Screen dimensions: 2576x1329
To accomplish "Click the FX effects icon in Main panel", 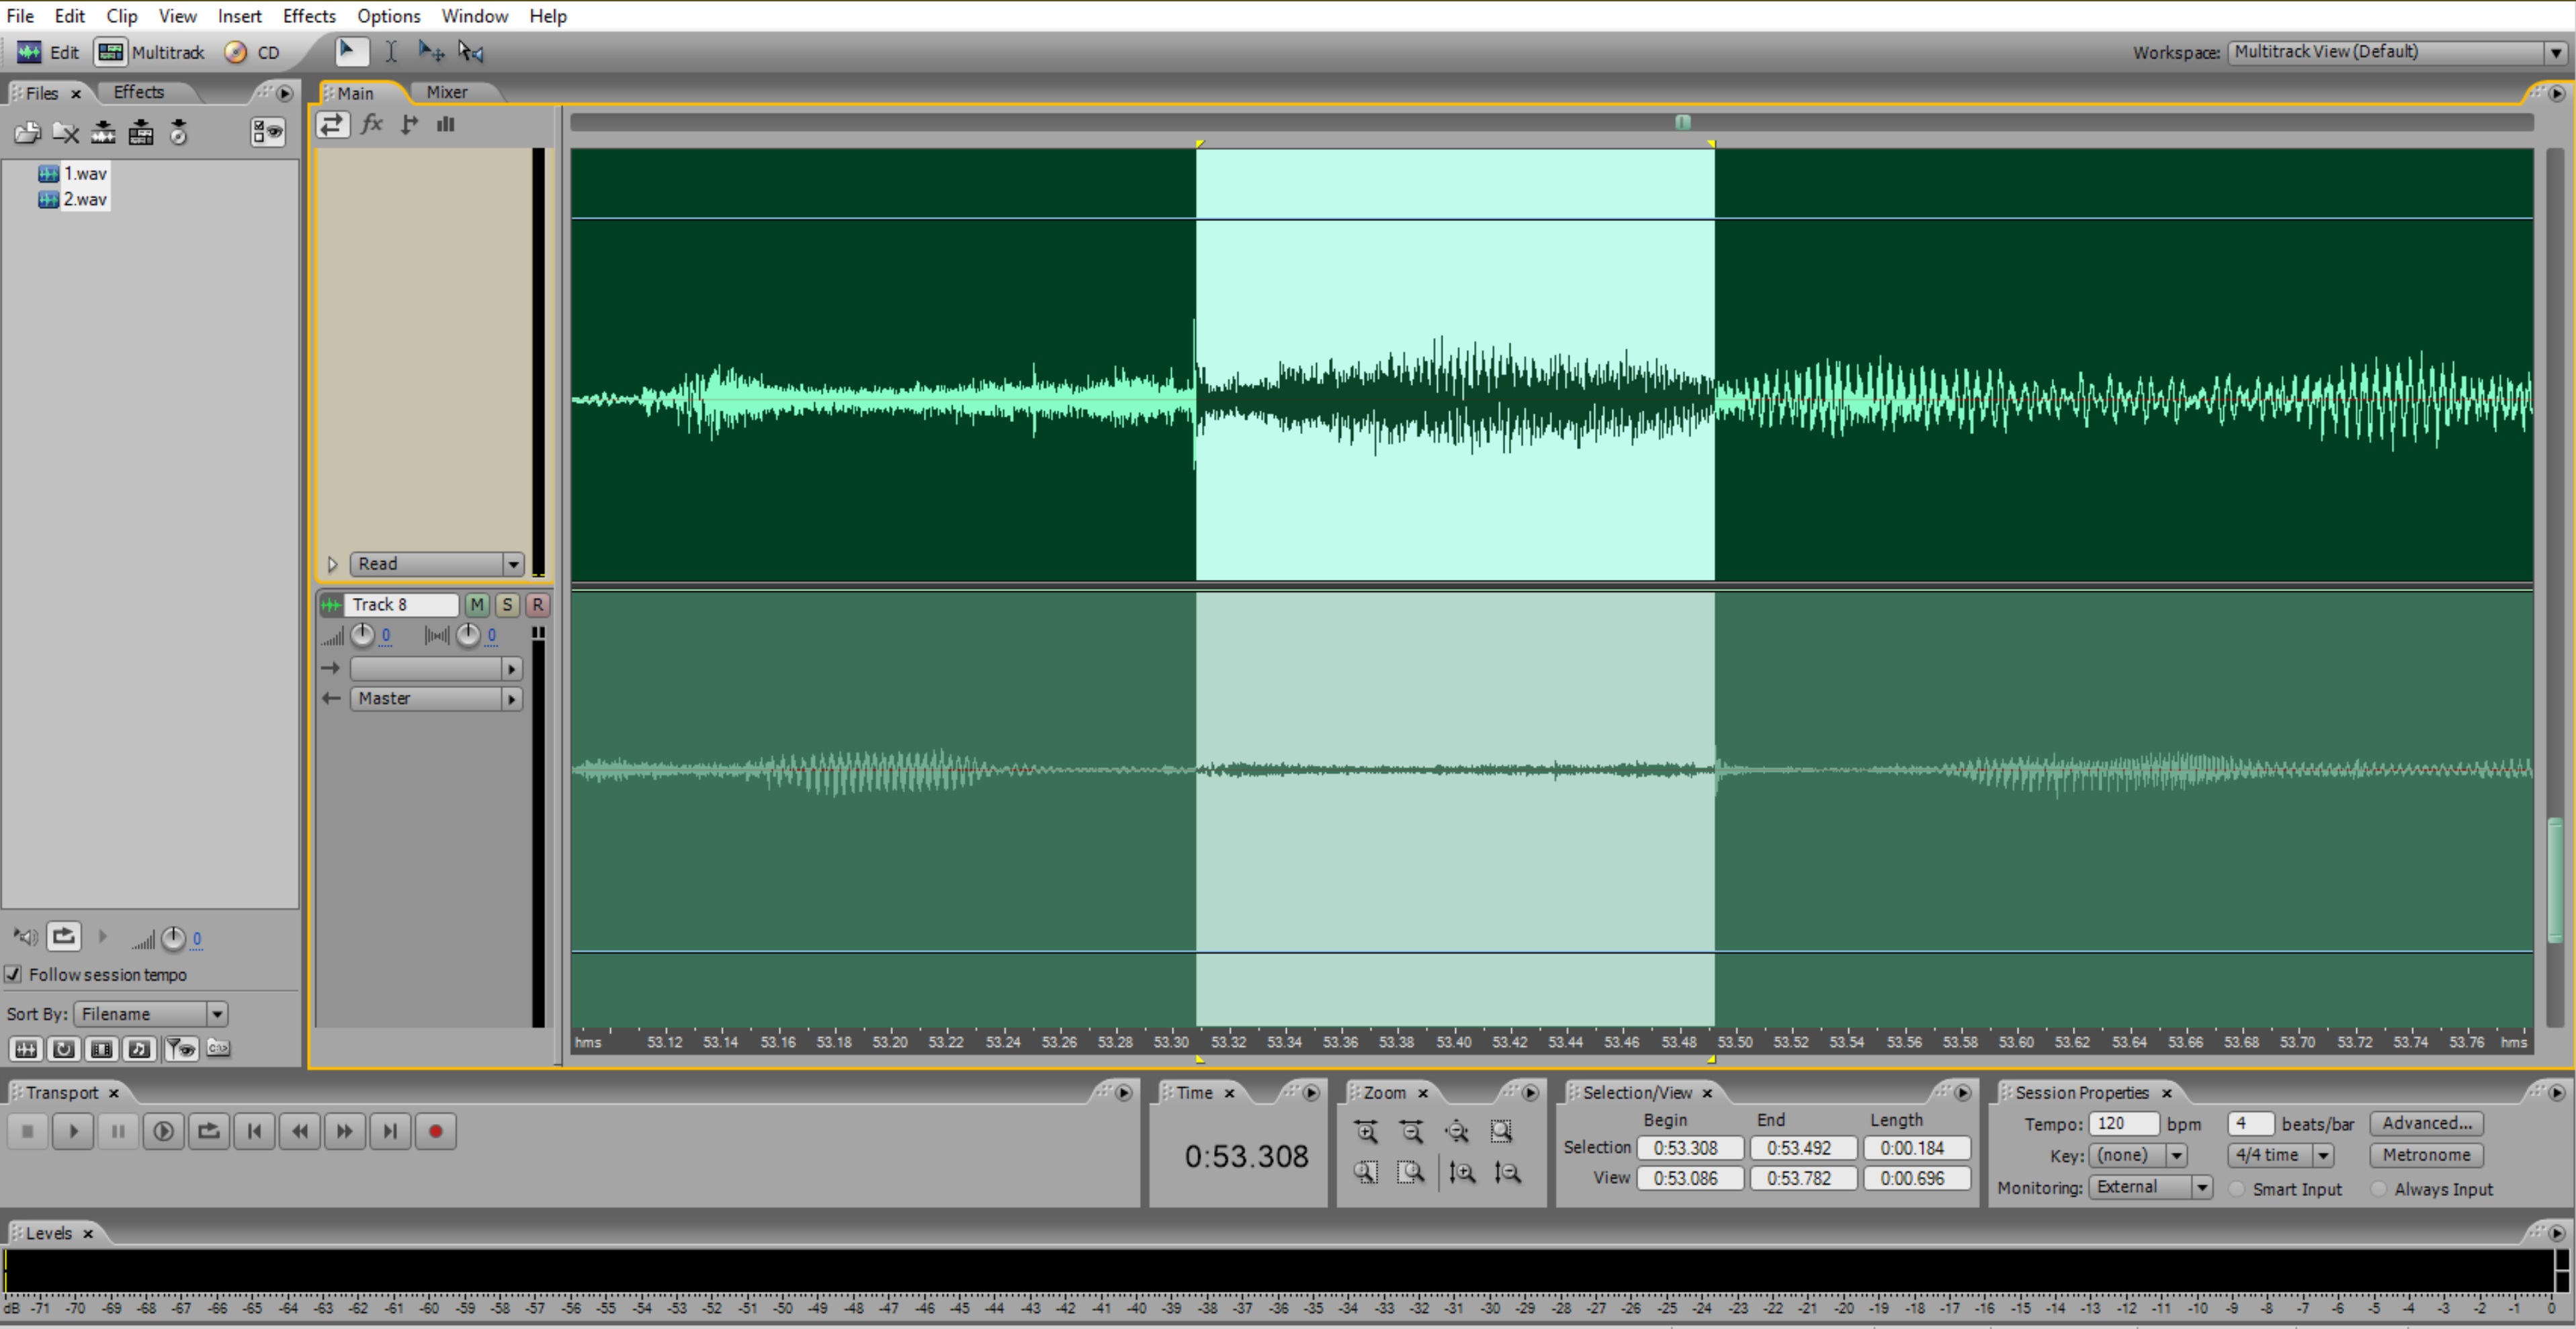I will (372, 124).
